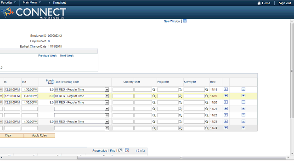Open page in New Window
Viewport: 294px width, 165px height.
coord(172,22)
